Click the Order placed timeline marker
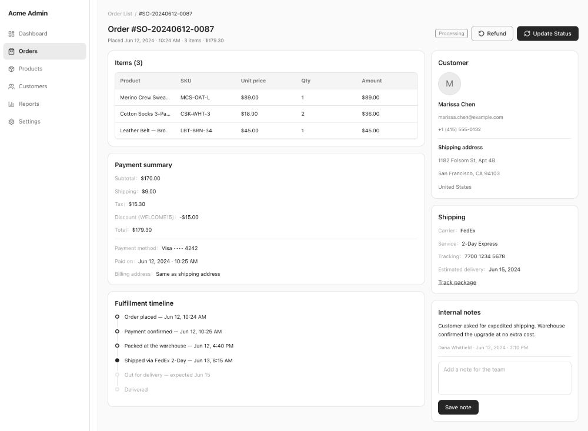The width and height of the screenshot is (588, 431). pos(118,317)
